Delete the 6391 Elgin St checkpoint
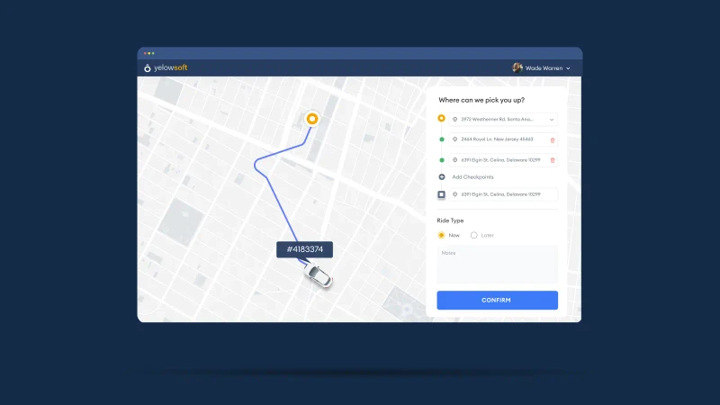 (x=552, y=160)
